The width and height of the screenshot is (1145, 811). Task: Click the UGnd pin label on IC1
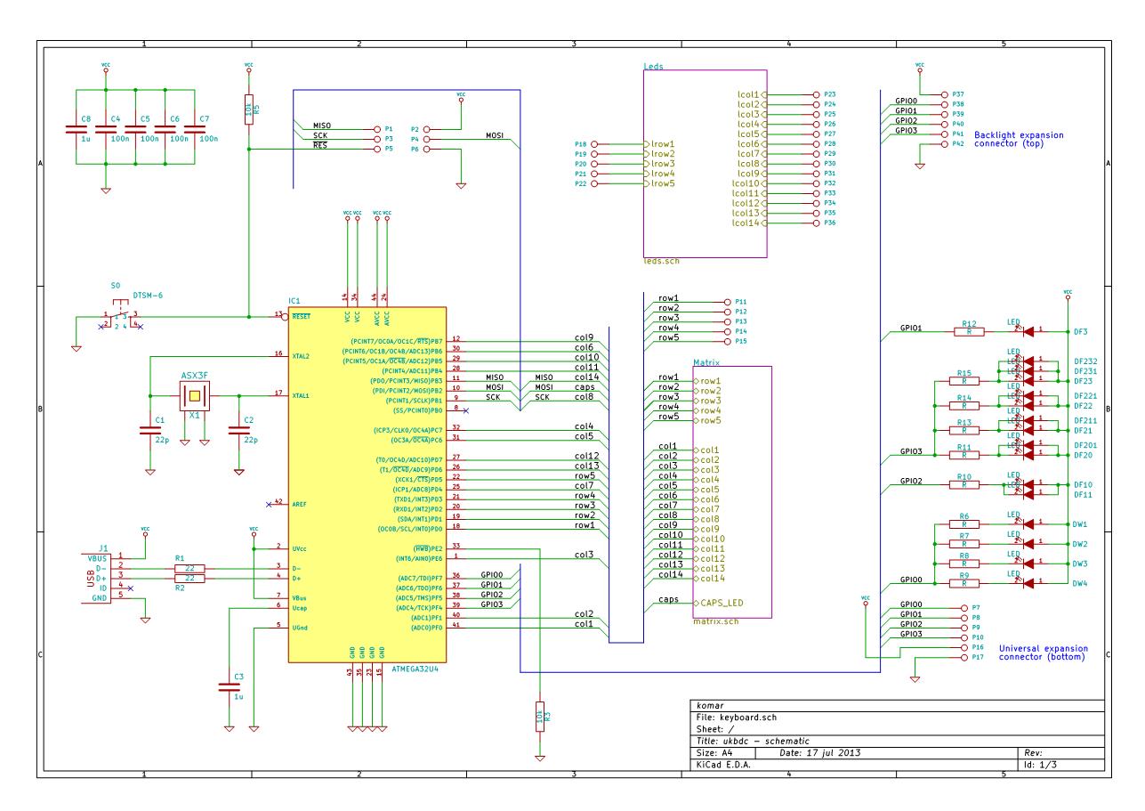coord(301,627)
